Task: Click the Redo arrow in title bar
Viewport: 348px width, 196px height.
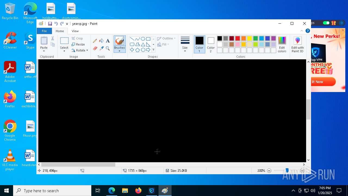Action: (x=62, y=24)
